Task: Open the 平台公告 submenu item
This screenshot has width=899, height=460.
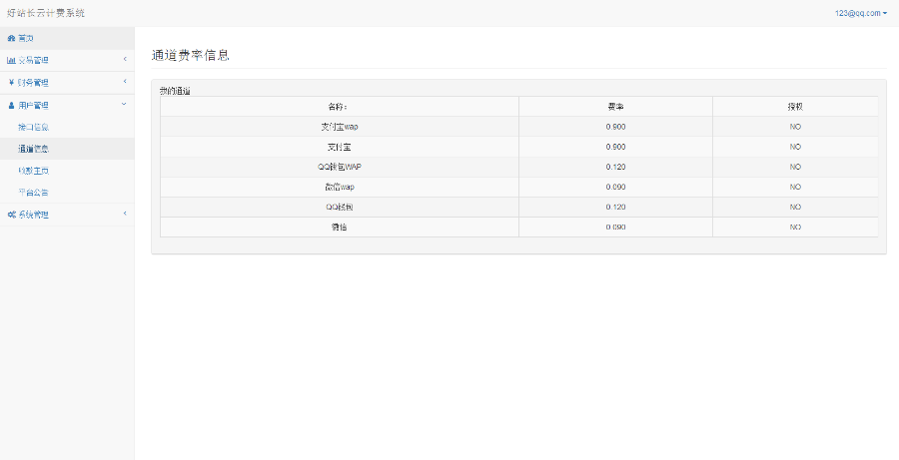Action: (x=33, y=192)
